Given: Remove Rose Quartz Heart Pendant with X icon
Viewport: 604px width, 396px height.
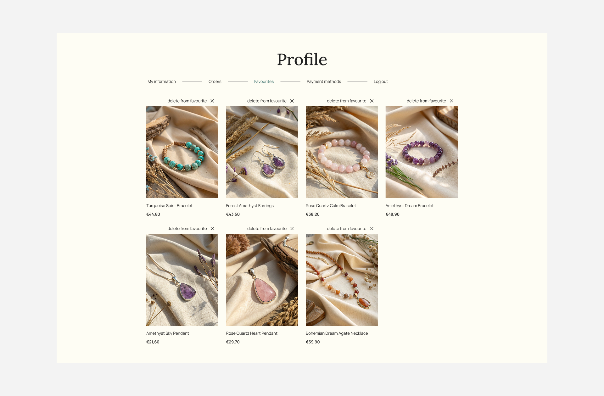Looking at the screenshot, I should 292,229.
